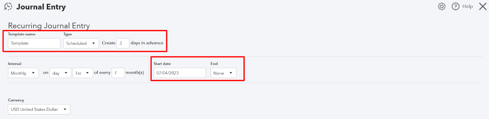Click the Journal Entry page title

click(41, 7)
